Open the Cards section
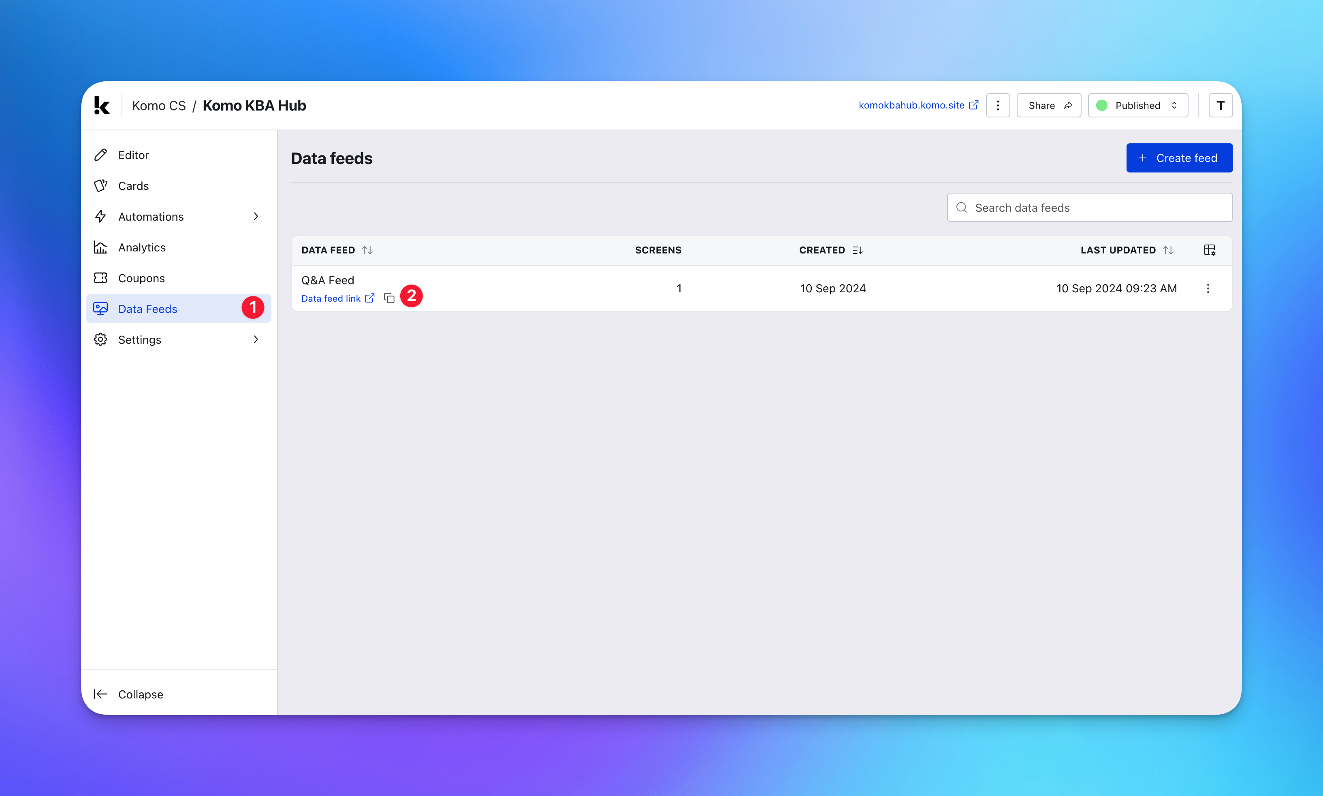This screenshot has width=1323, height=796. click(x=133, y=185)
